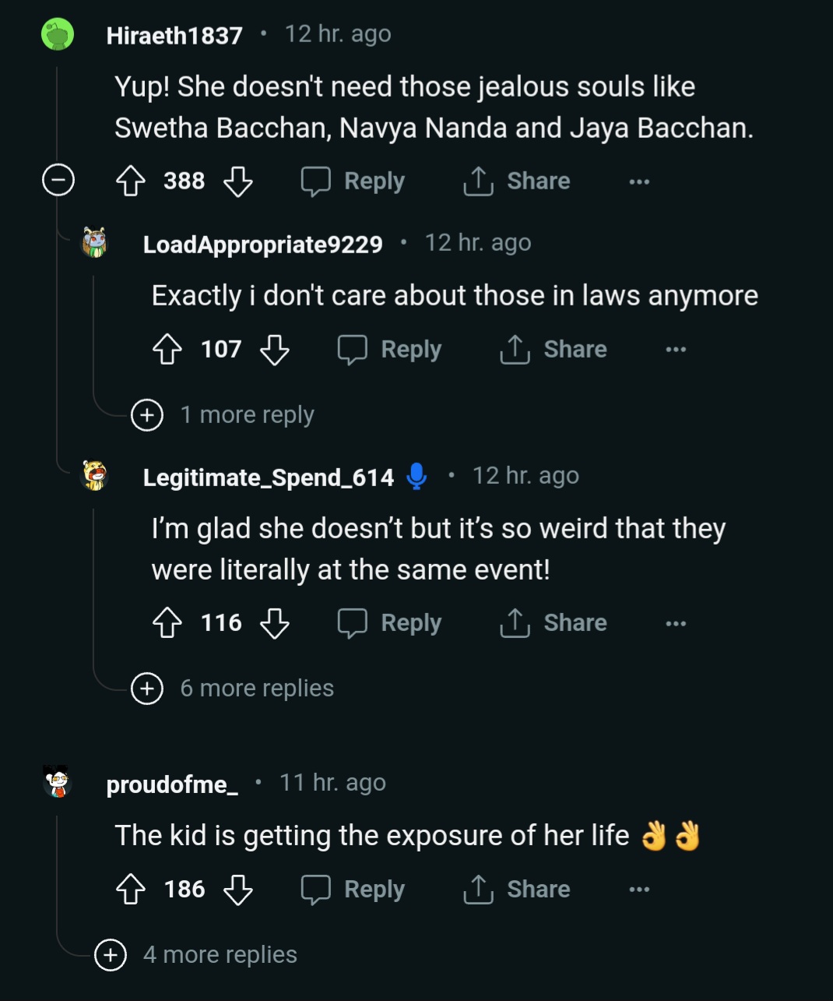
Task: Downvote the comment with 107 votes
Action: pyautogui.click(x=274, y=349)
